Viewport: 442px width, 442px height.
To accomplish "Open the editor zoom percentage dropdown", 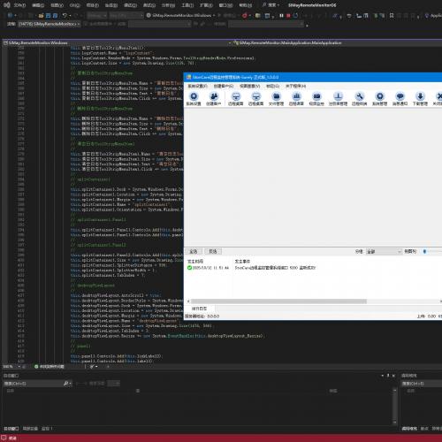I will (x=11, y=367).
